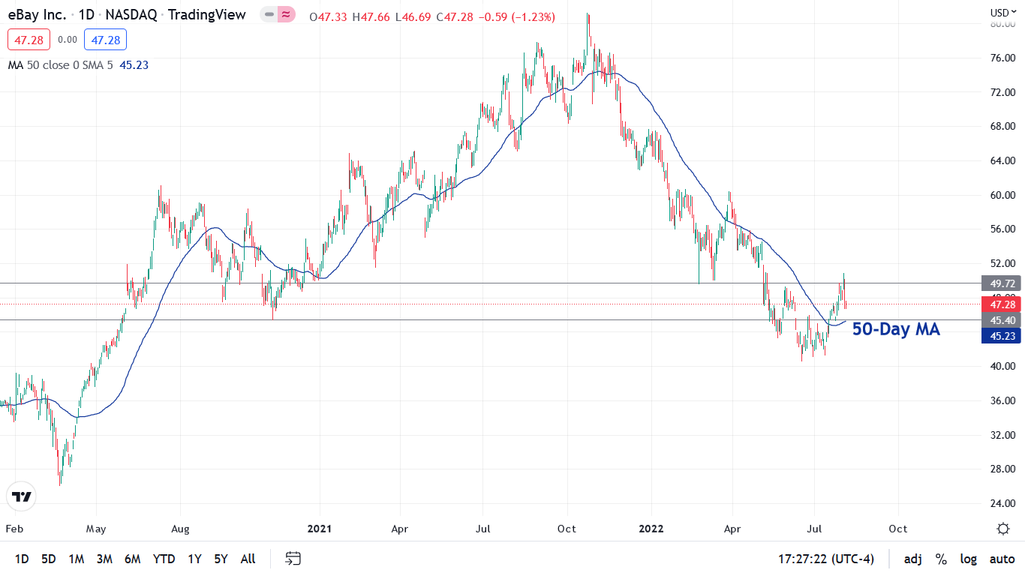Screen dimensions: 1025x576
Task: Toggle auto scale mode
Action: (1002, 559)
